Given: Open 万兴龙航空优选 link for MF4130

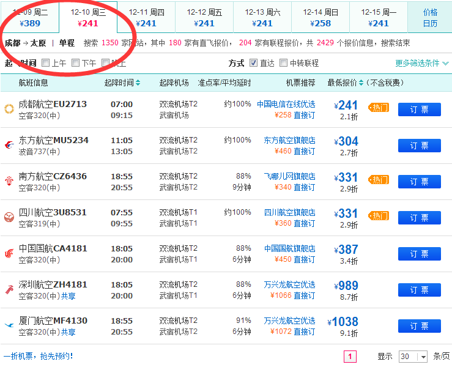Looking at the screenshot, I should point(289,321).
